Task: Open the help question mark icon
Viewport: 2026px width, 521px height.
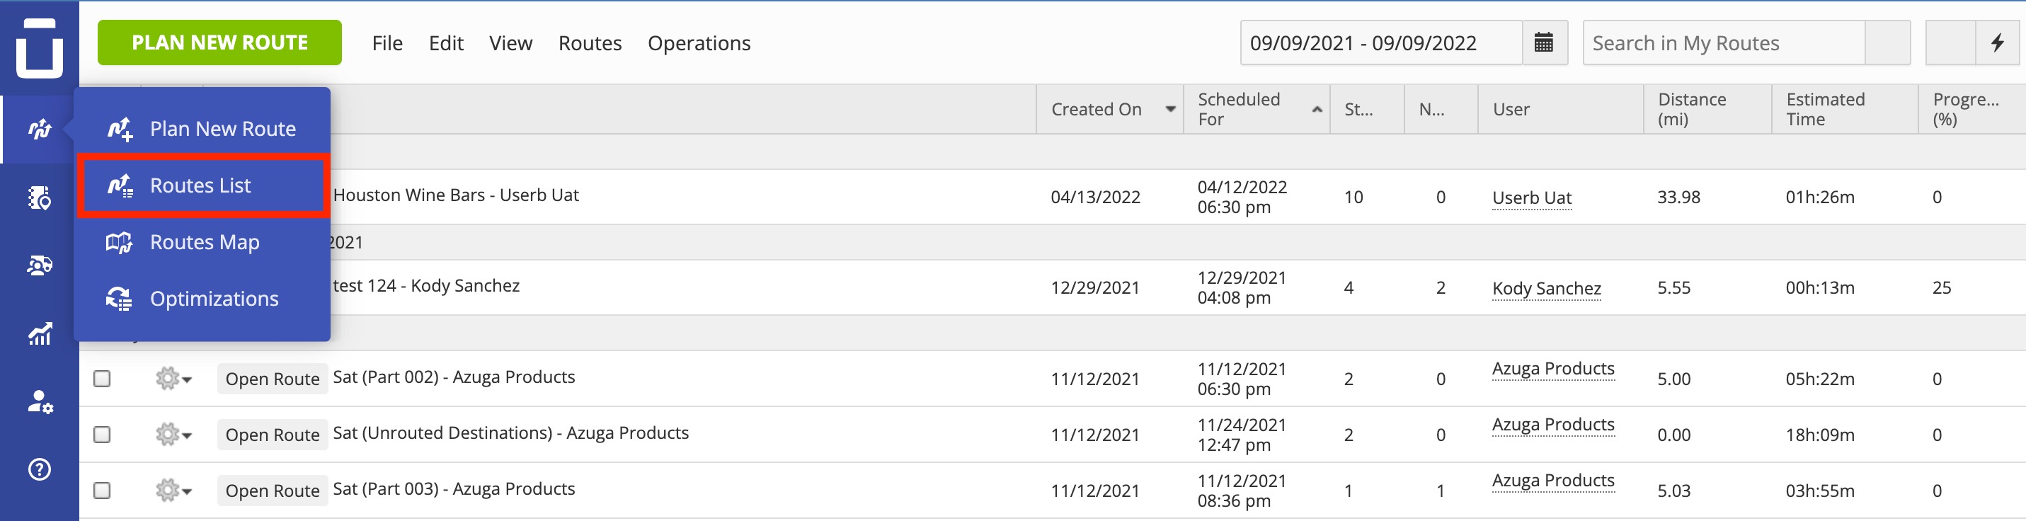Action: coord(40,470)
